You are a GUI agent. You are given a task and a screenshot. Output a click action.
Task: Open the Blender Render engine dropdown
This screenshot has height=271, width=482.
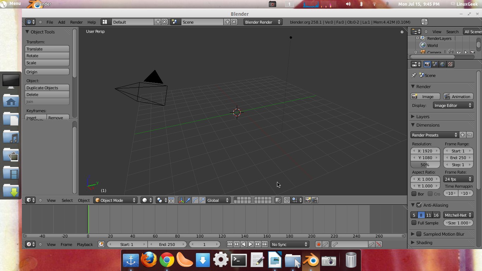point(263,22)
